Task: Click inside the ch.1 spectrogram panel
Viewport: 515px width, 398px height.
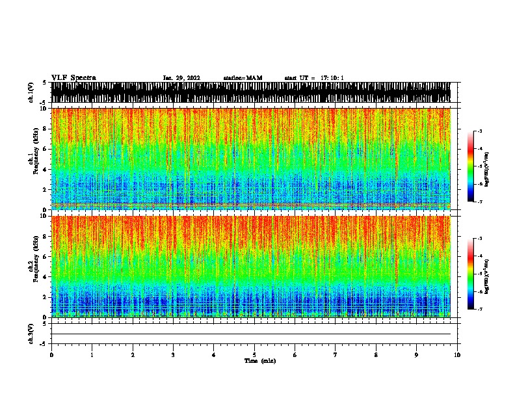Action: click(251, 159)
